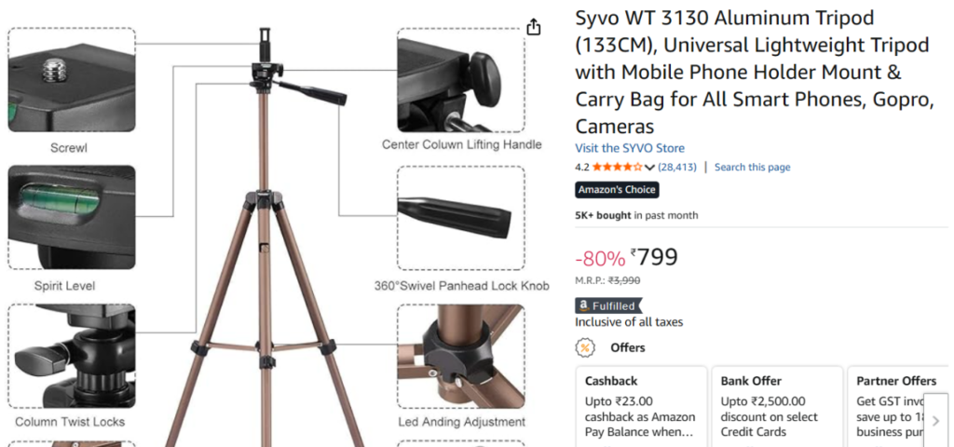
Task: Click the Syvo WT 3130 product title
Action: (x=755, y=73)
